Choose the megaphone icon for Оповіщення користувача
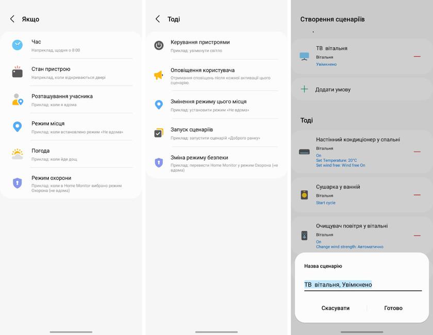This screenshot has height=335, width=433. pyautogui.click(x=159, y=75)
